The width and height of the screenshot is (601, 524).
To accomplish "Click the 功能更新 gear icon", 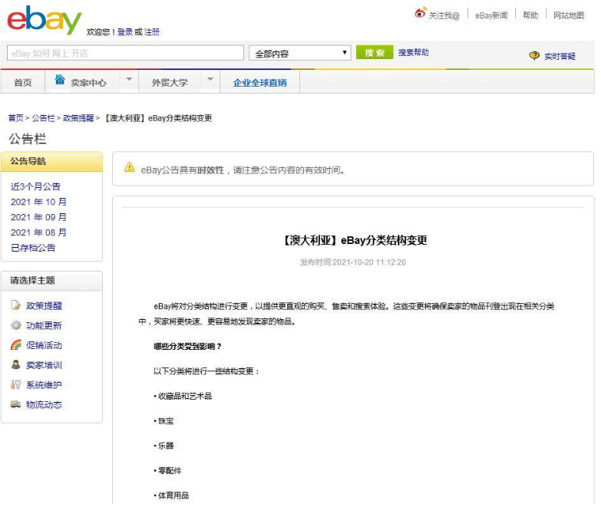I will click(15, 325).
